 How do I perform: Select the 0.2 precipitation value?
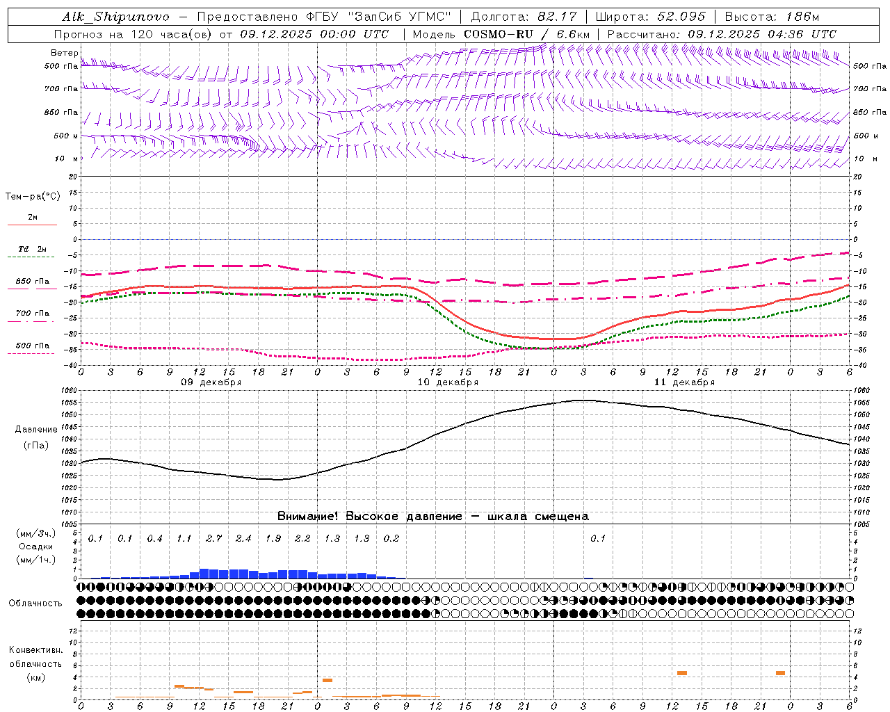pyautogui.click(x=391, y=538)
